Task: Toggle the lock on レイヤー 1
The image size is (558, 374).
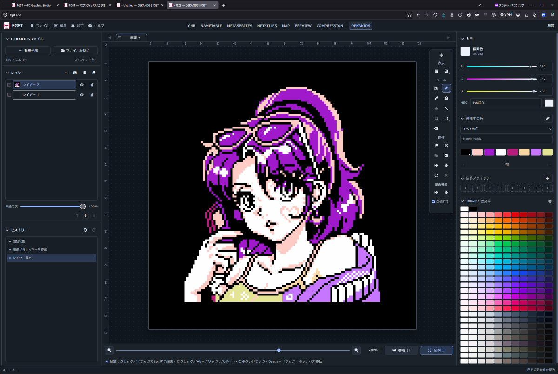Action: (92, 95)
